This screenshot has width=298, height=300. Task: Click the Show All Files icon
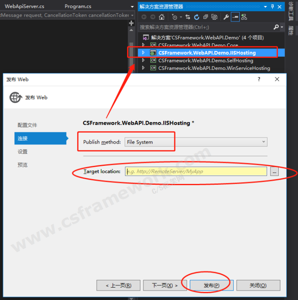pos(214,17)
